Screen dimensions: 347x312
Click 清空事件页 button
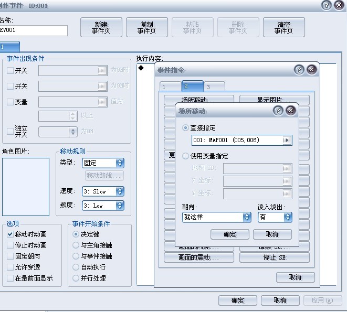tap(283, 27)
